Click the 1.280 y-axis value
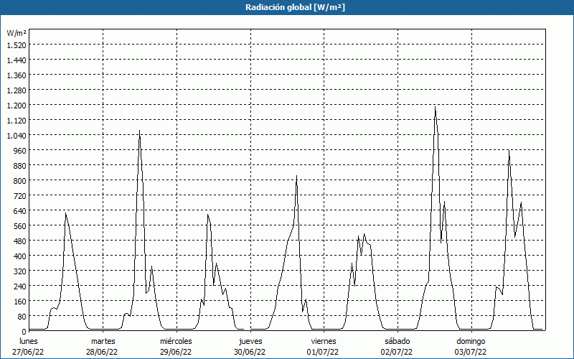This screenshot has height=359, width=574. pos(17,90)
